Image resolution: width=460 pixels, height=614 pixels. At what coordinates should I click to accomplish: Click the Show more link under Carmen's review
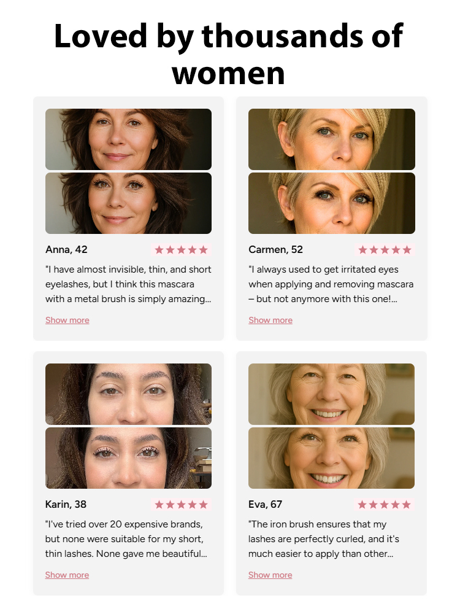tap(270, 320)
